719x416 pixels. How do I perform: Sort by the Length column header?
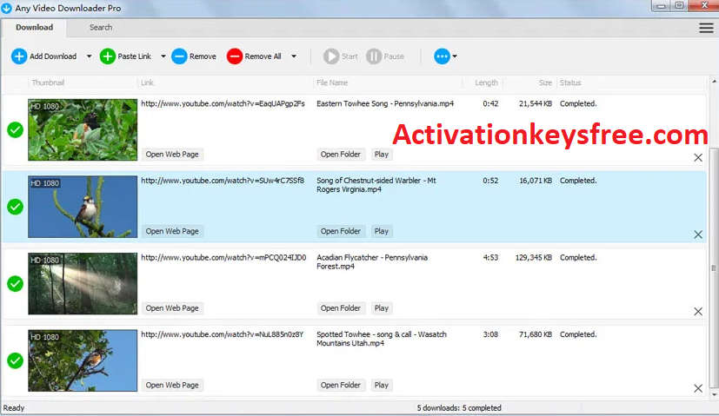(486, 83)
